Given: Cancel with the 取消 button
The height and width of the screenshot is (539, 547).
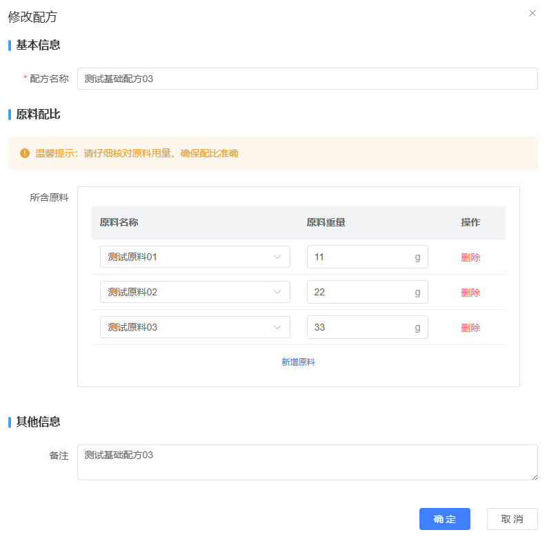Looking at the screenshot, I should click(512, 519).
